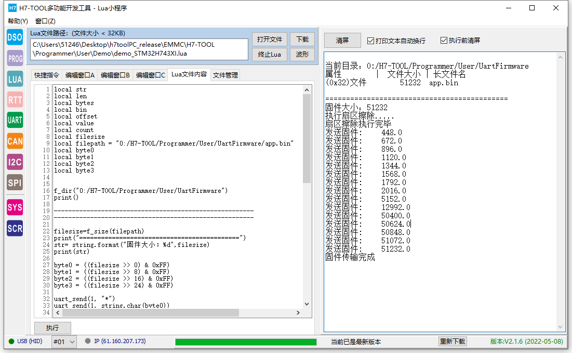Click the Lua file path field
The image size is (572, 353).
pos(139,49)
